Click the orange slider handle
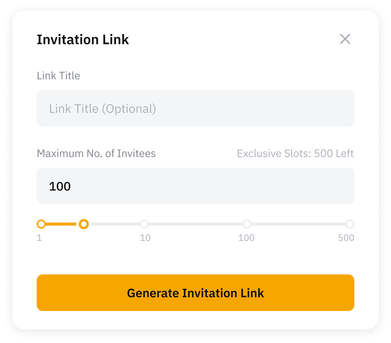Image resolution: width=391 pixels, height=343 pixels. [x=84, y=224]
